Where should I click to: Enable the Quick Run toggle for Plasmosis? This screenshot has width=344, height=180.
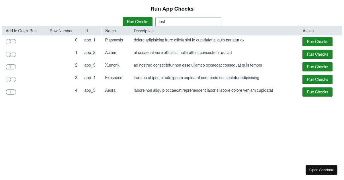point(11,42)
